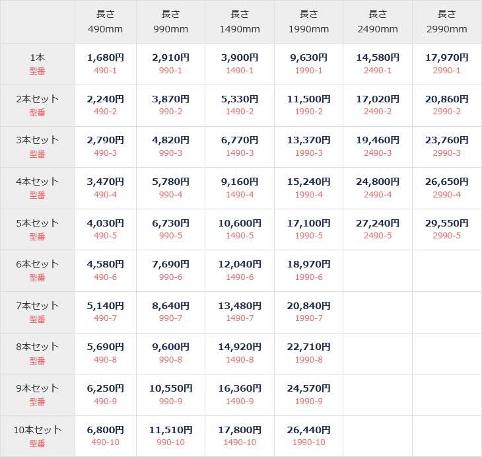Select model number 1490-3
482x457 pixels.
[x=240, y=153]
